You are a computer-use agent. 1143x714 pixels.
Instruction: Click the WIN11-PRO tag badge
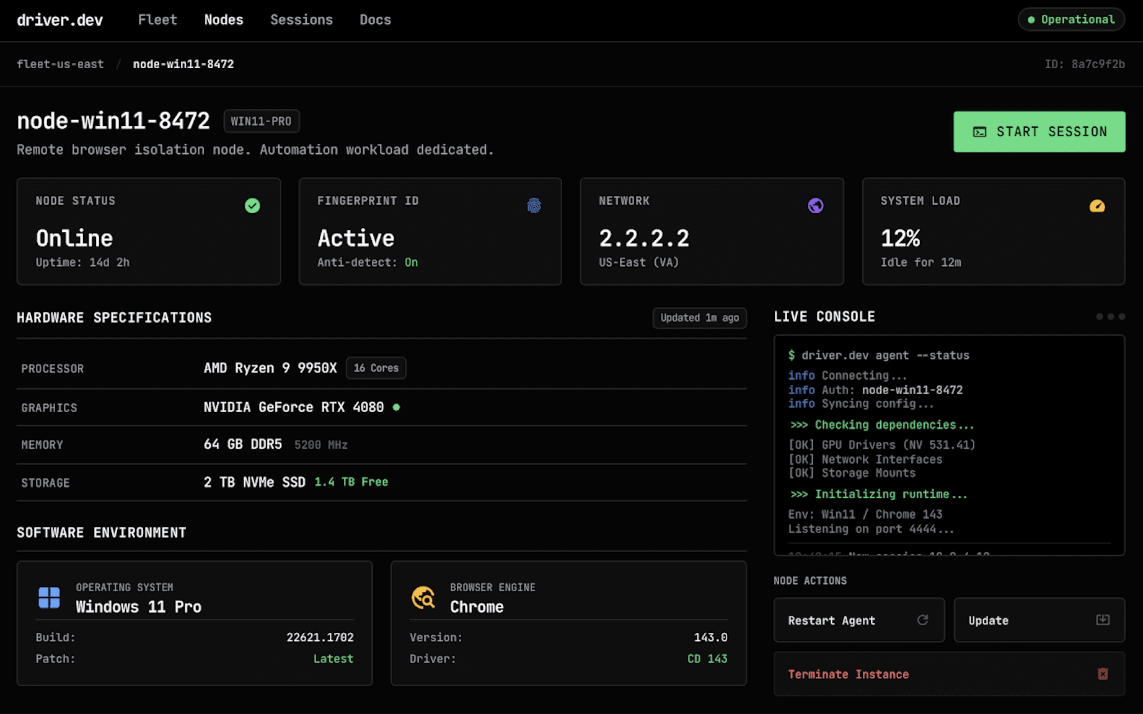tap(261, 121)
